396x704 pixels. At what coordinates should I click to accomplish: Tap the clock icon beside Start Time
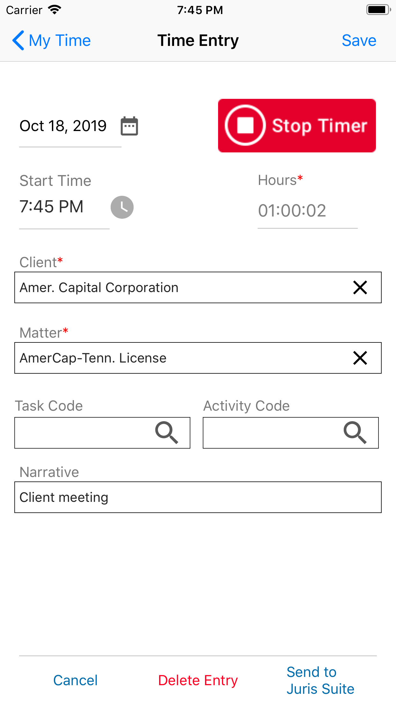click(x=122, y=207)
